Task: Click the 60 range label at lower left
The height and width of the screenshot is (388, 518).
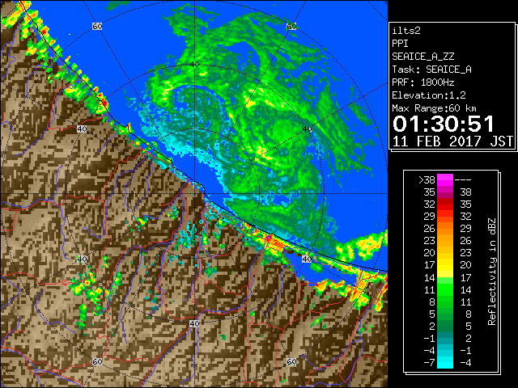Action: pos(97,361)
